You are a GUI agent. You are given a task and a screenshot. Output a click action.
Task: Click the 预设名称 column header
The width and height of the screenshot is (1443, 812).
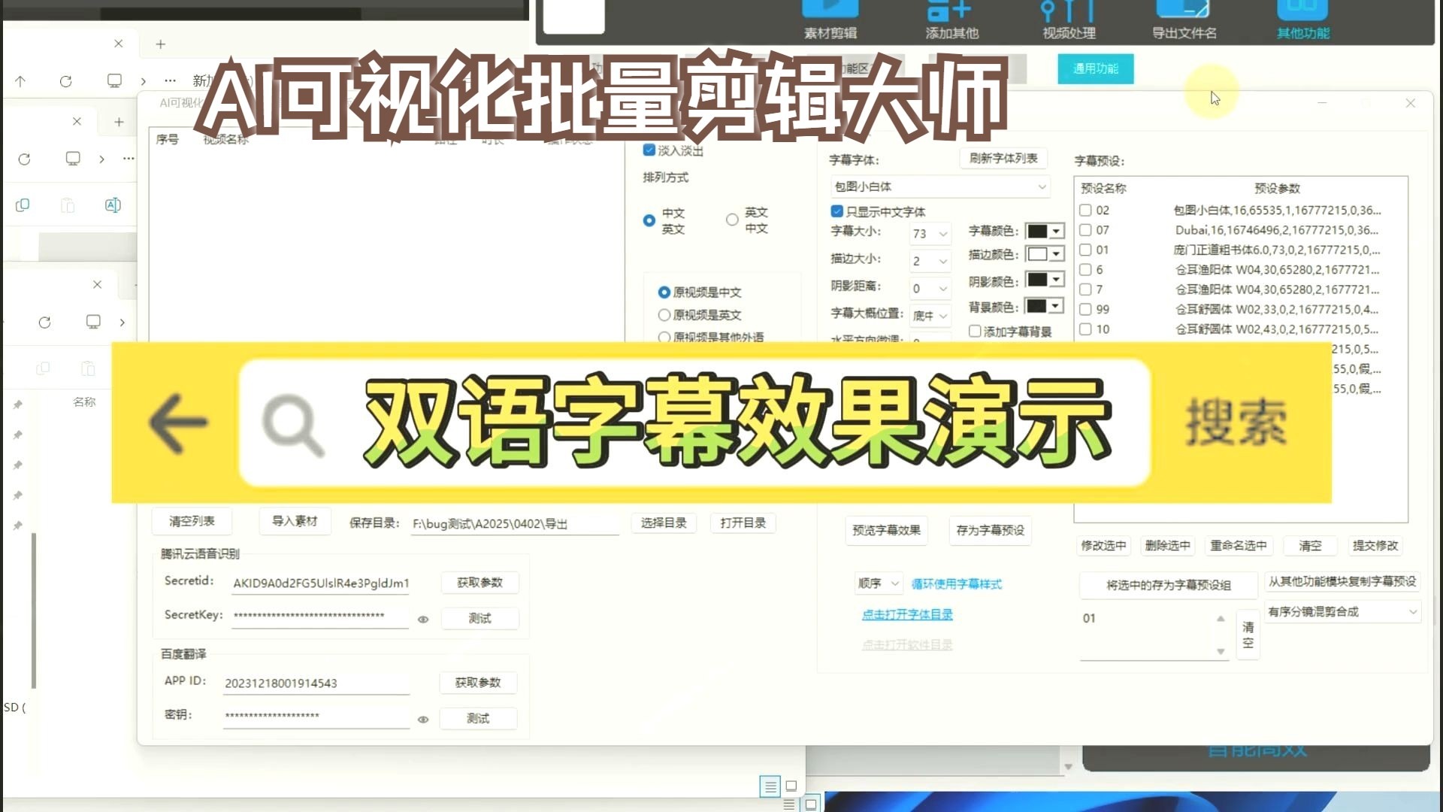tap(1103, 189)
